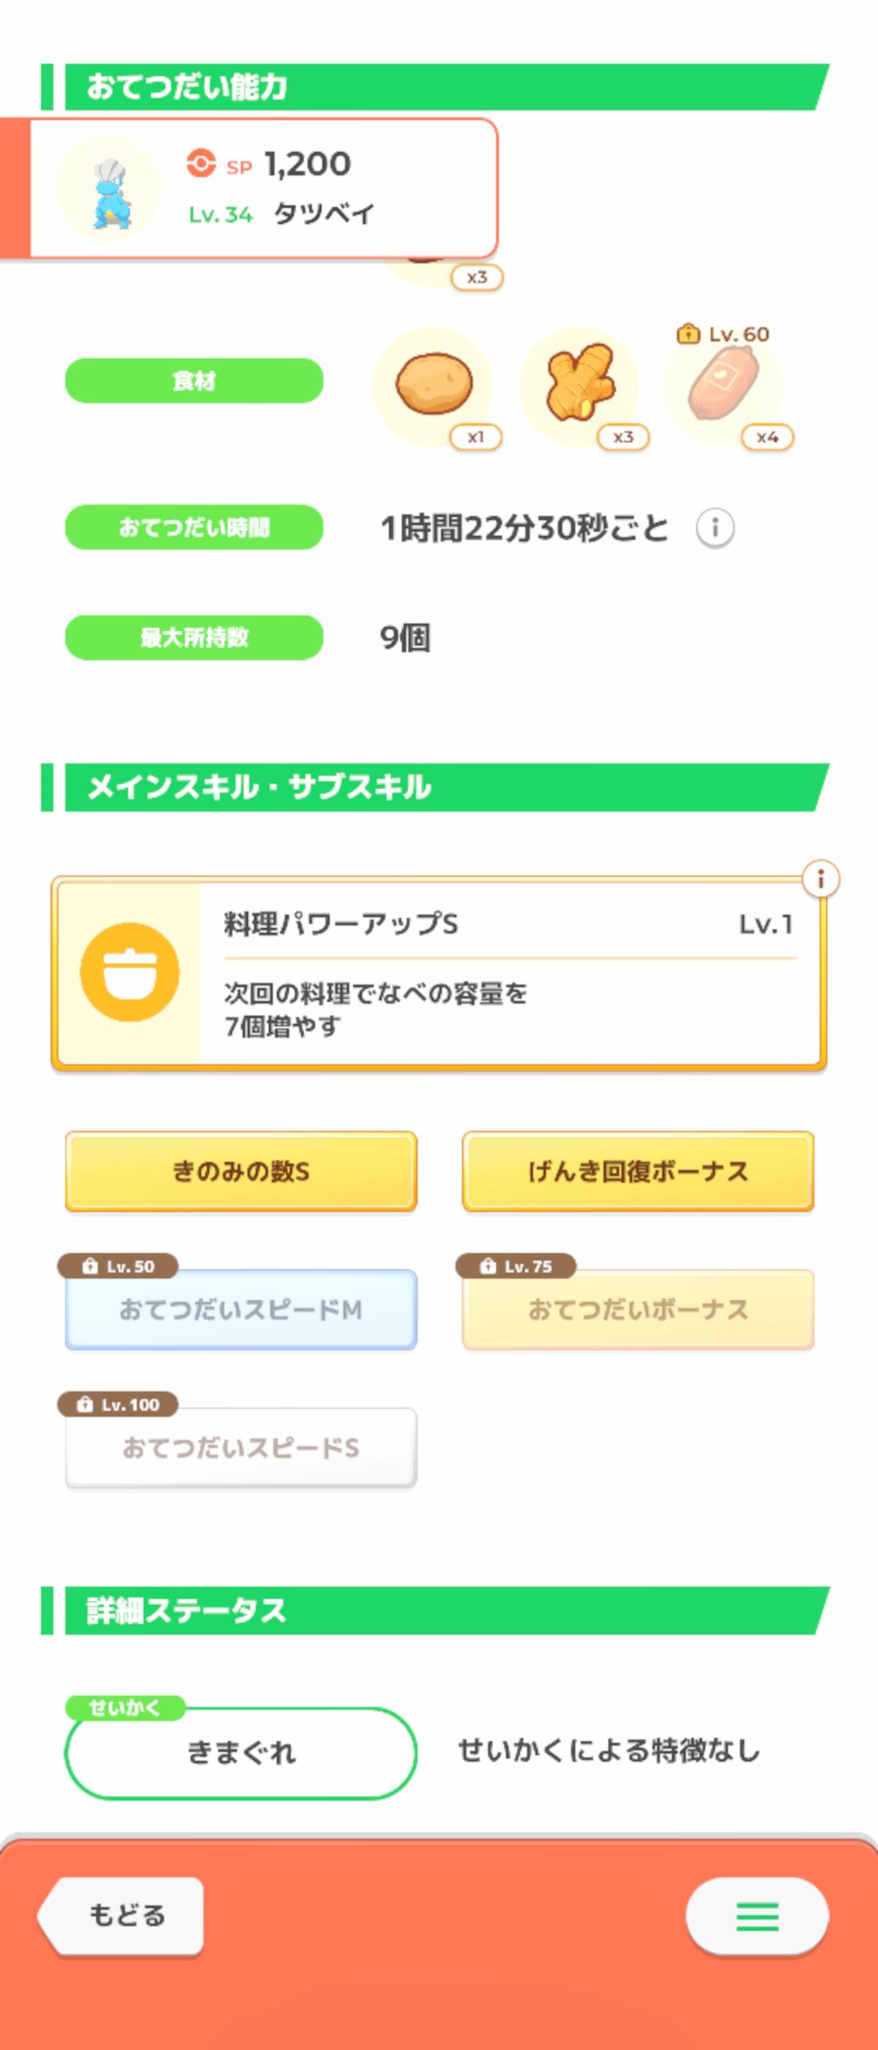
Task: Tap the メインスキル・サブスキル section header
Action: point(439,787)
